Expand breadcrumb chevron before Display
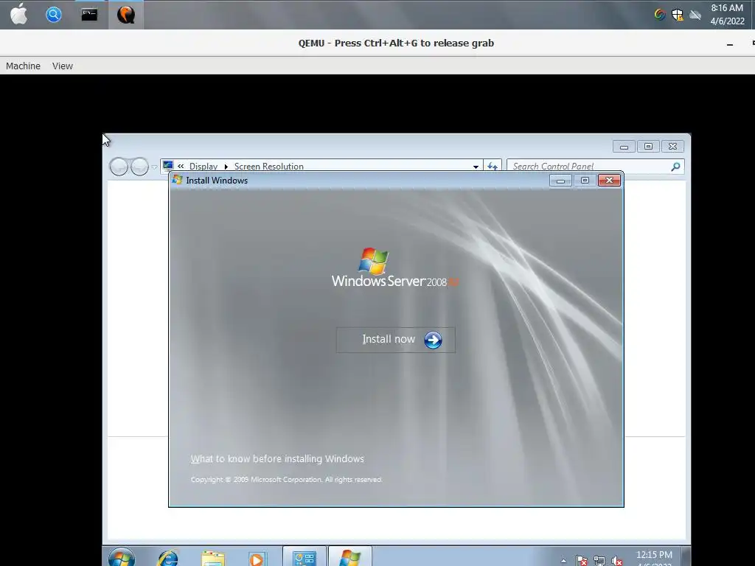 coord(181,166)
